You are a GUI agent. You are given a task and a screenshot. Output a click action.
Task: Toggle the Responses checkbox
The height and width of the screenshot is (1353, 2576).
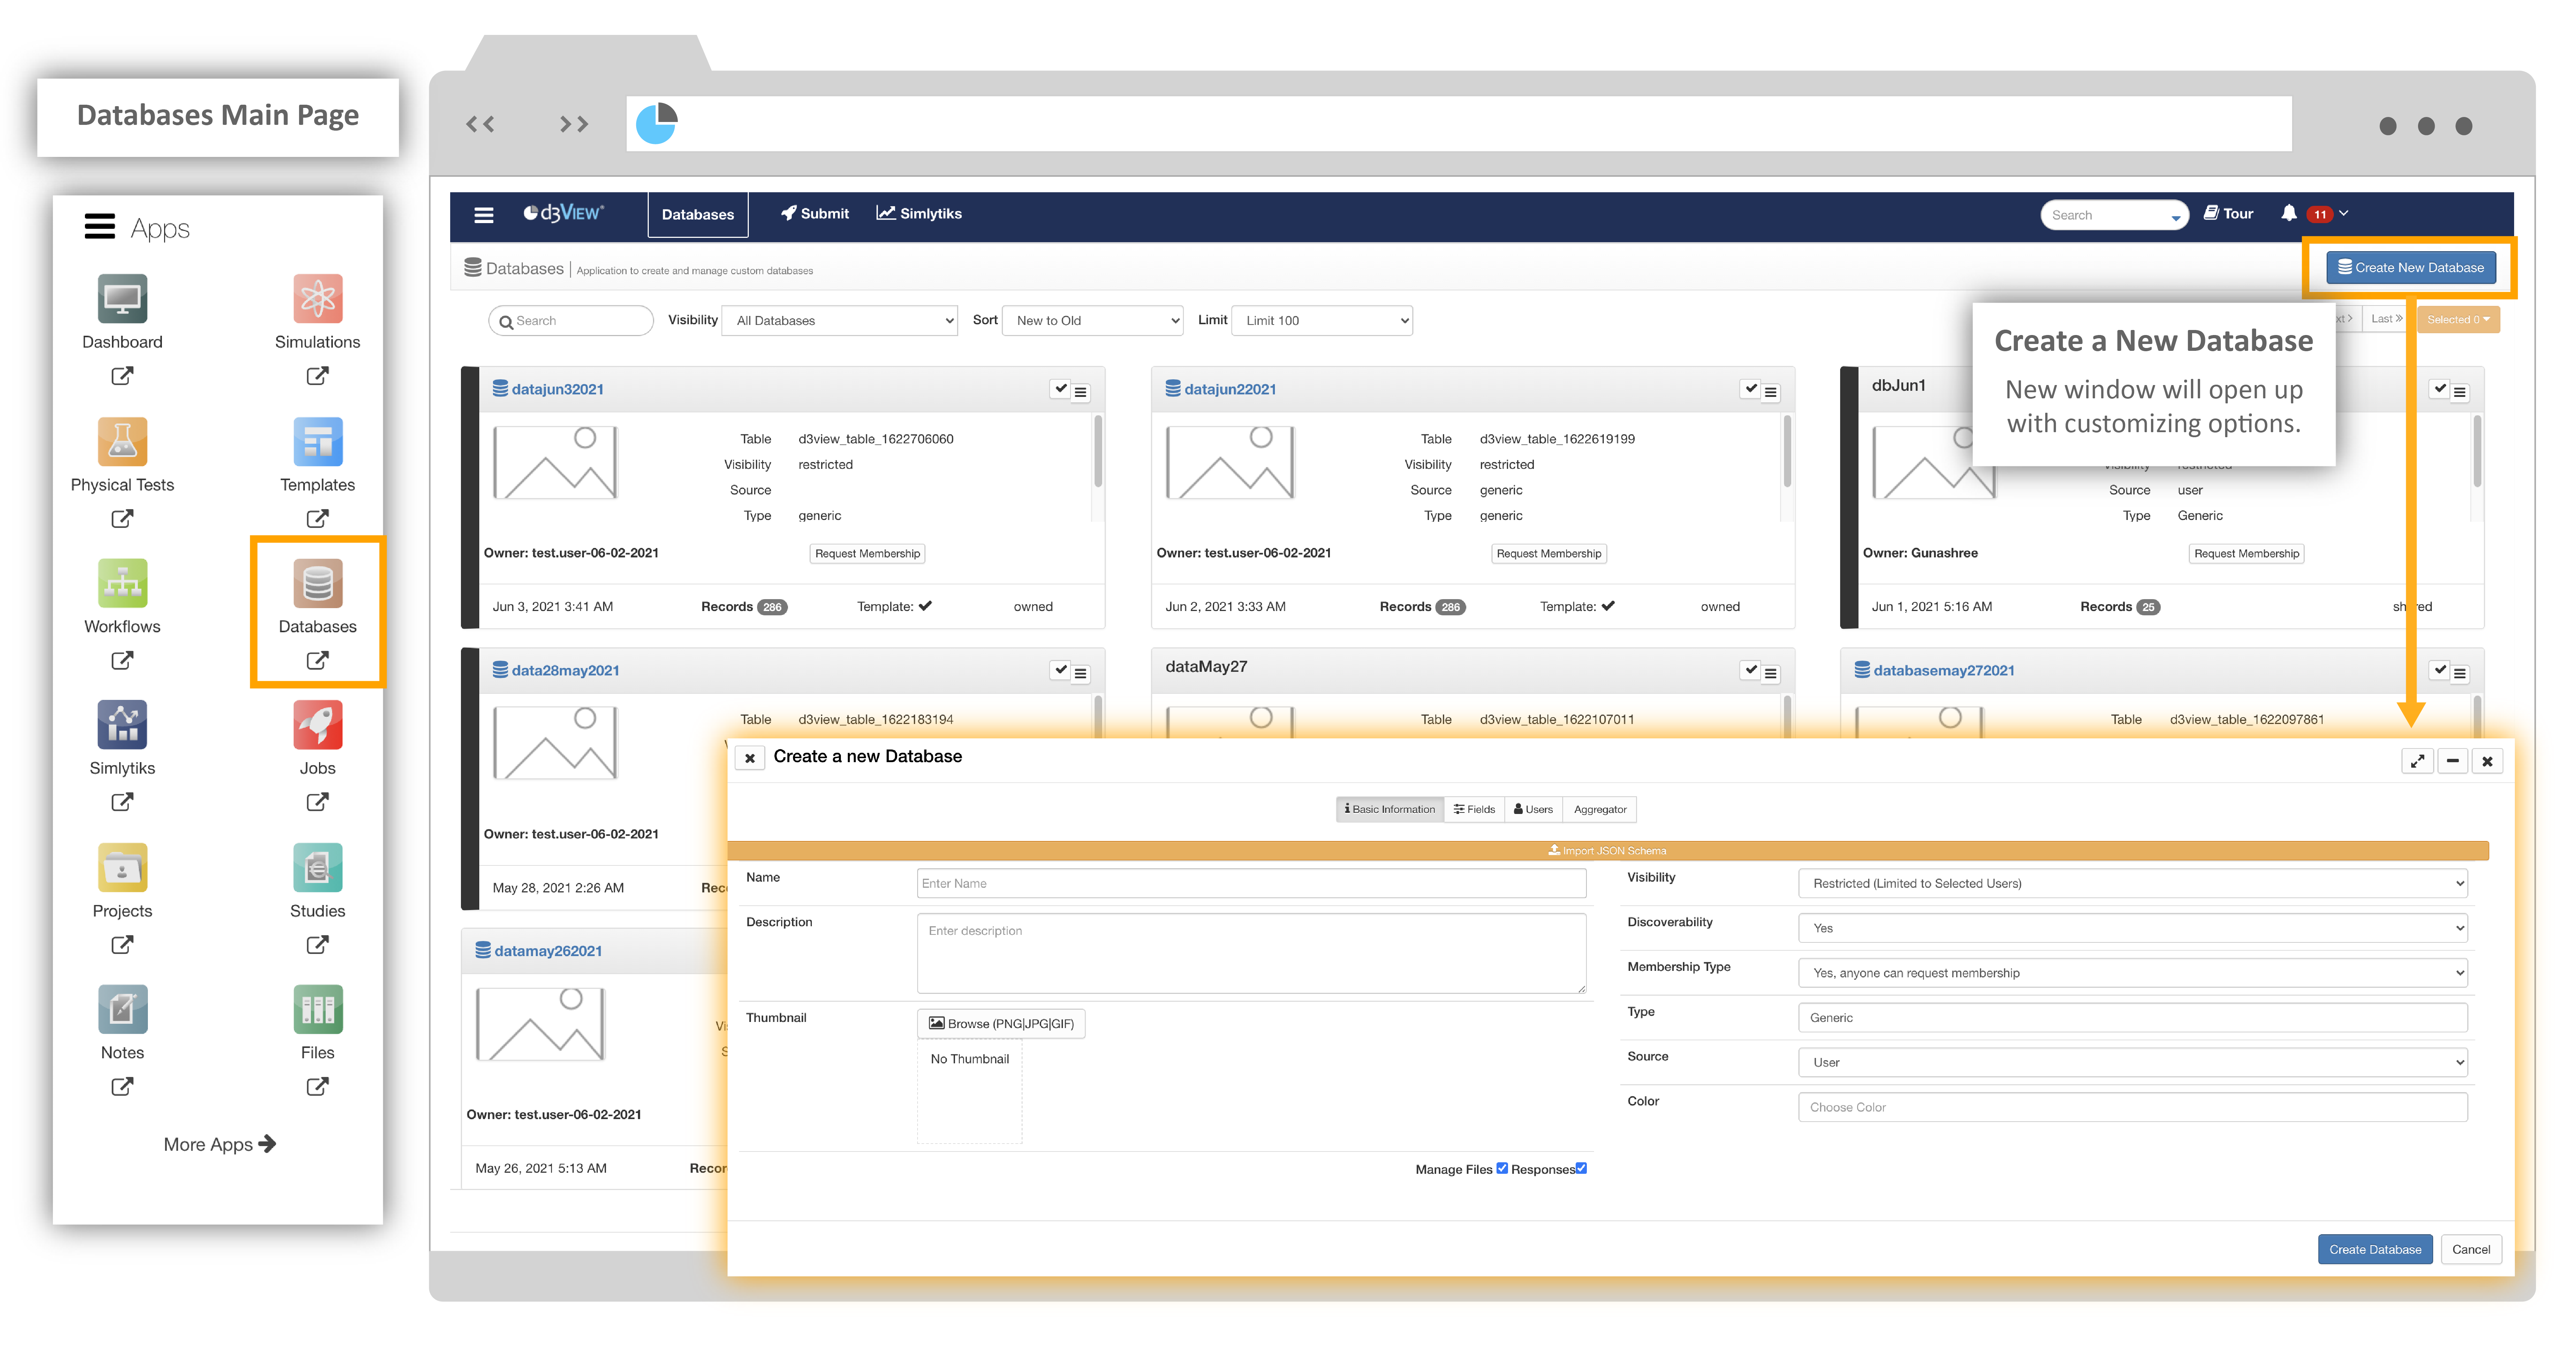coord(1581,1168)
